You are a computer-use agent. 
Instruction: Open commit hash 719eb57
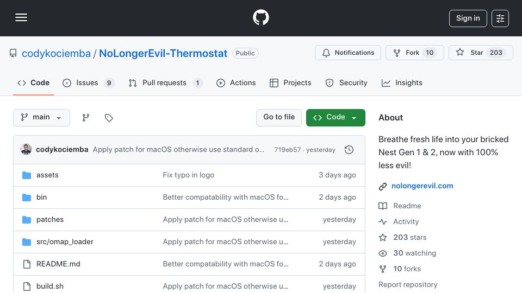point(287,150)
